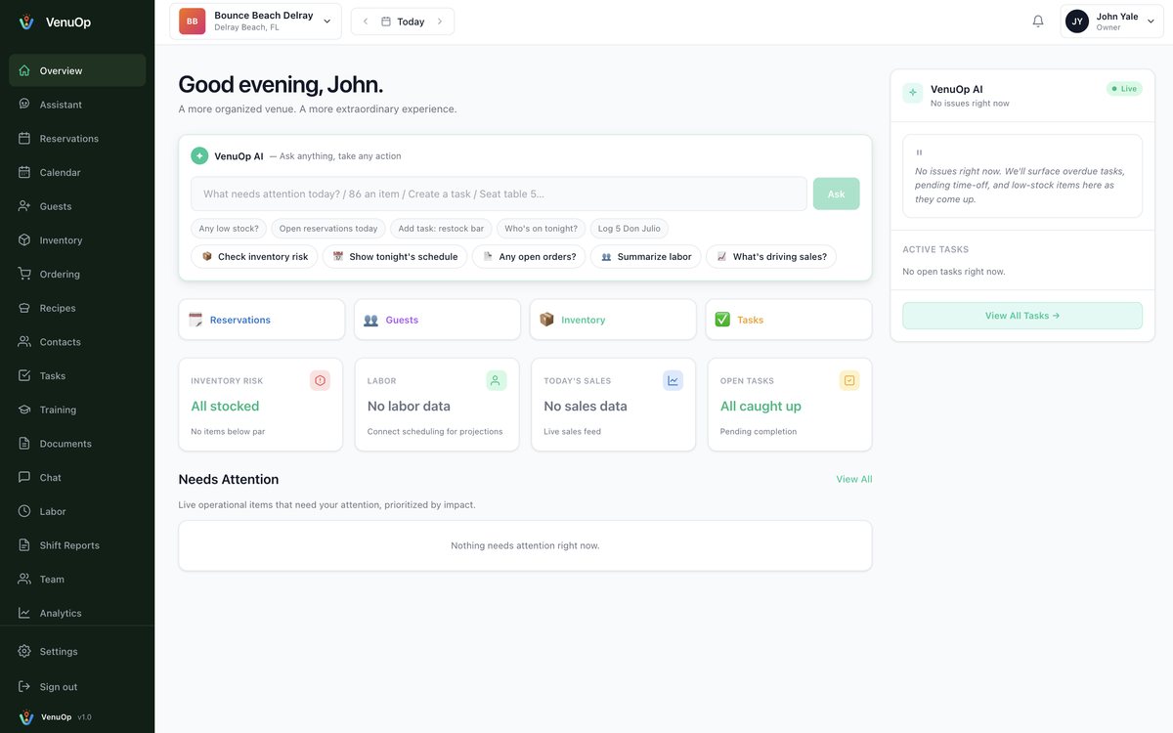
Task: Click the Live status badge
Action: (x=1124, y=89)
